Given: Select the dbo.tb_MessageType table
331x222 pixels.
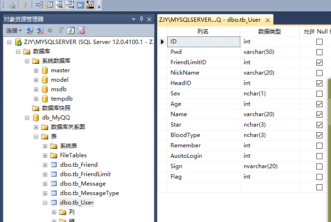Looking at the screenshot, I should point(90,193).
